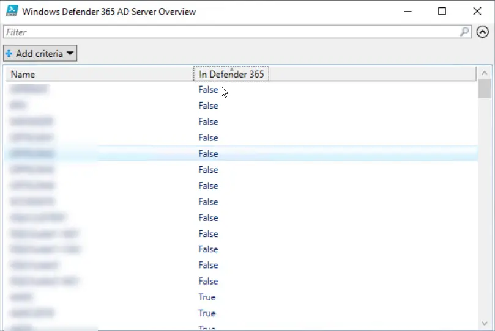Click the PowerShell icon in the title bar
The height and width of the screenshot is (331, 495).
12,11
